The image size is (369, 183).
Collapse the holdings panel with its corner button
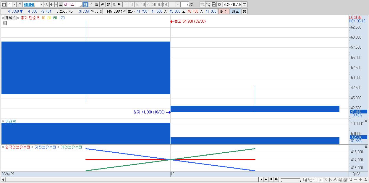(366, 147)
